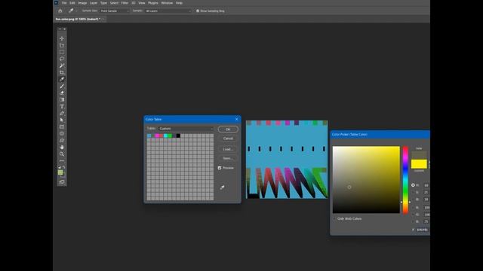This screenshot has height=271, width=483.
Task: Click the H value input field
Action: pos(426,185)
